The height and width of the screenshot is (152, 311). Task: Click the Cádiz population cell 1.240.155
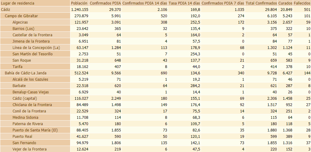tap(80, 10)
